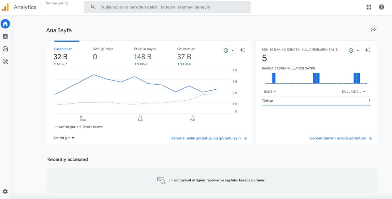Click the green check status on users card

226,50
